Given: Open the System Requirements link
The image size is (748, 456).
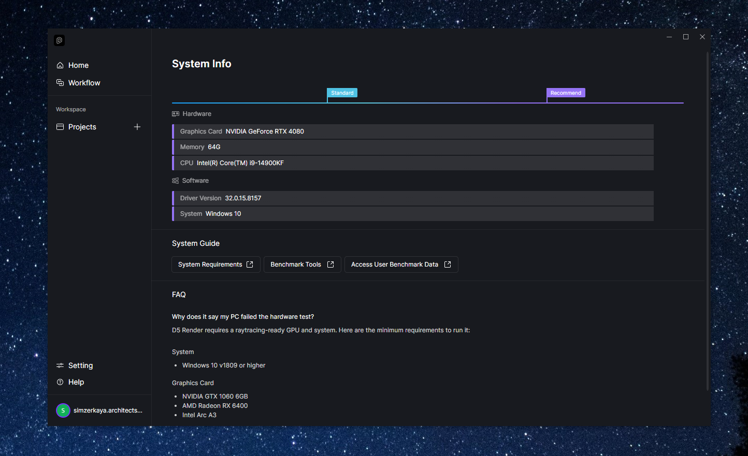Looking at the screenshot, I should (x=215, y=264).
